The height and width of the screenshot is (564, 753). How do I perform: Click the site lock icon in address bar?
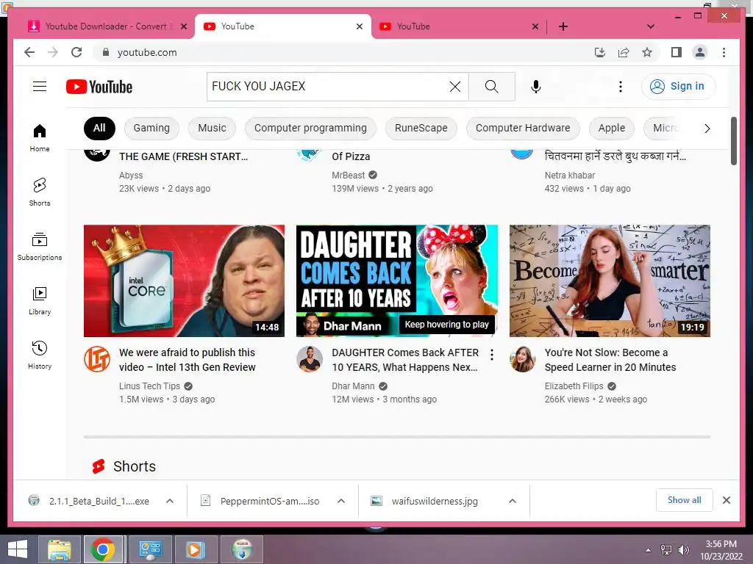(x=106, y=52)
